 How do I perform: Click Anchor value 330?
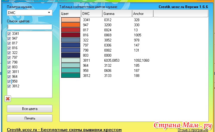137,25
